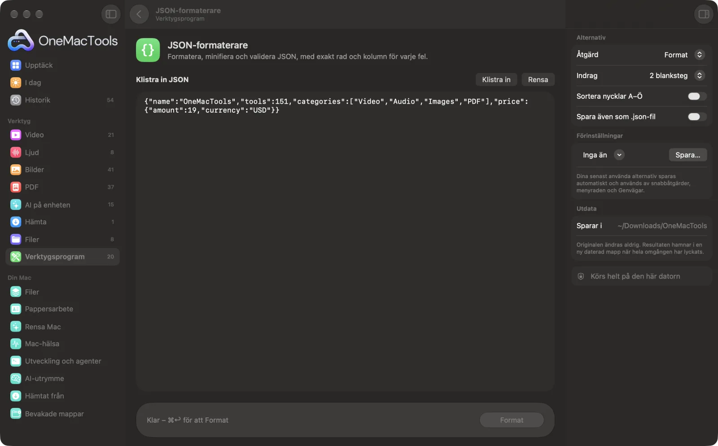The image size is (718, 446).
Task: Click the Format run button
Action: [512, 420]
